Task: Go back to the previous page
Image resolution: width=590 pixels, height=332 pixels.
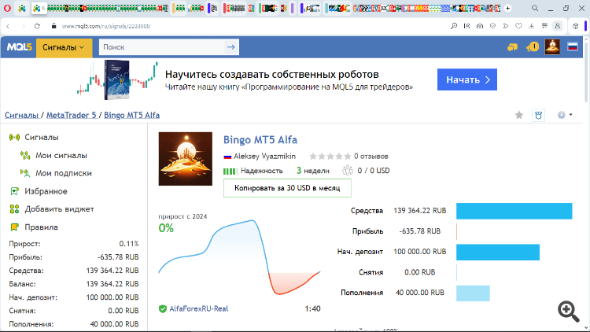Action: point(8,26)
